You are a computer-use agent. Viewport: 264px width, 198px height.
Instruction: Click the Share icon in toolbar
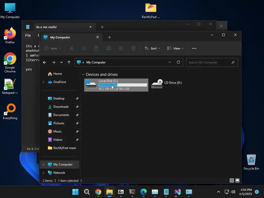tap(121, 48)
